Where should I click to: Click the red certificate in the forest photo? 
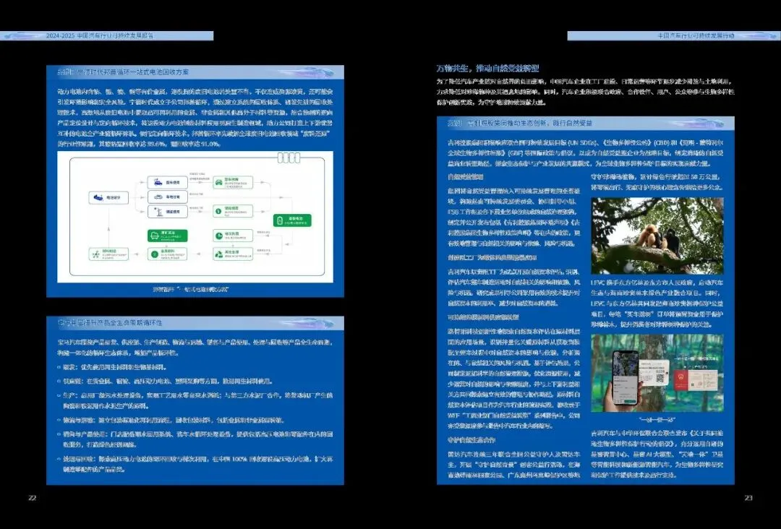click(681, 380)
